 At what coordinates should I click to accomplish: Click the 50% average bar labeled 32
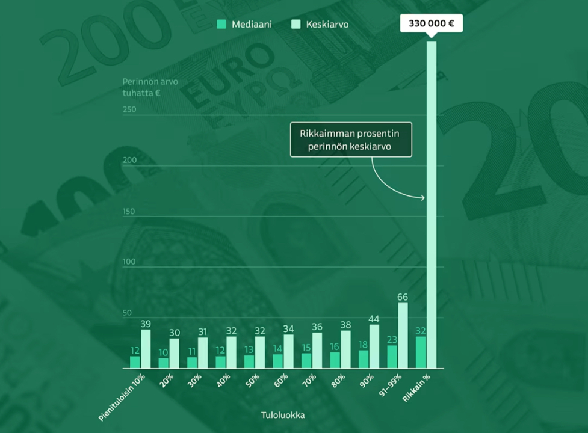260,352
